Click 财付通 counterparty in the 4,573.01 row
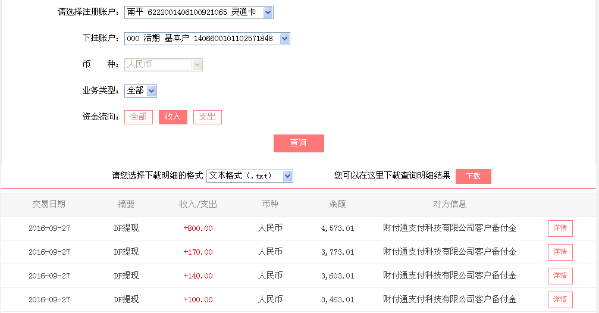Image resolution: width=599 pixels, height=313 pixels. [450, 228]
